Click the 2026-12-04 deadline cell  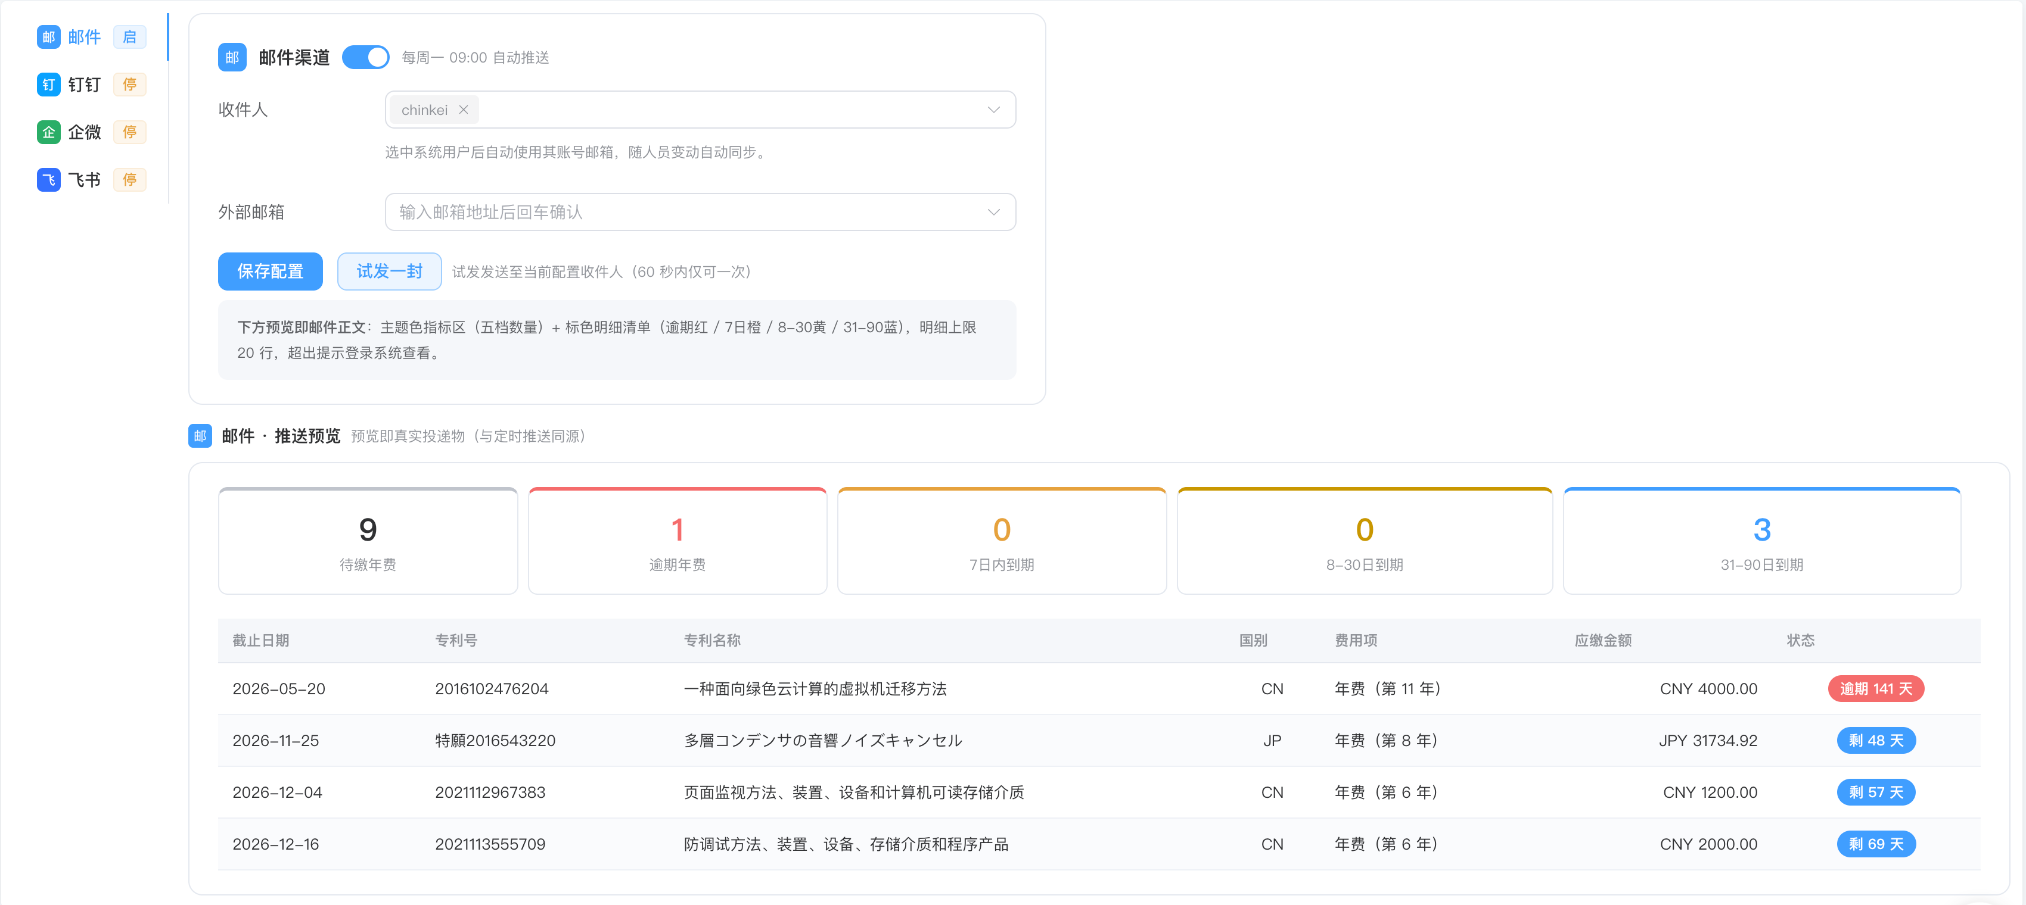pyautogui.click(x=277, y=792)
